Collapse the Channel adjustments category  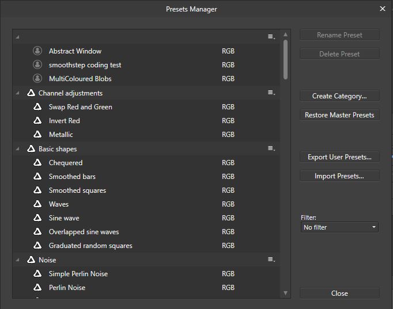17,93
